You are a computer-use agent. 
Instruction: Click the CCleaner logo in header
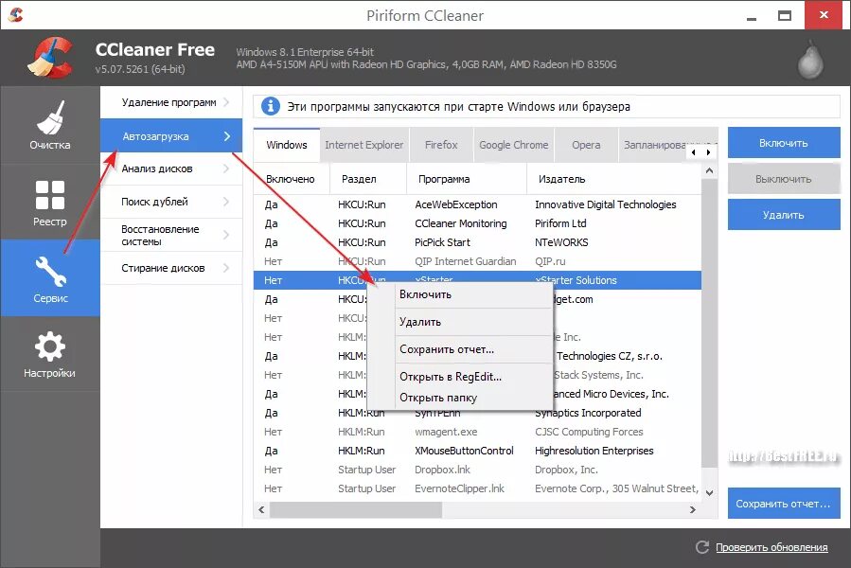[x=49, y=57]
